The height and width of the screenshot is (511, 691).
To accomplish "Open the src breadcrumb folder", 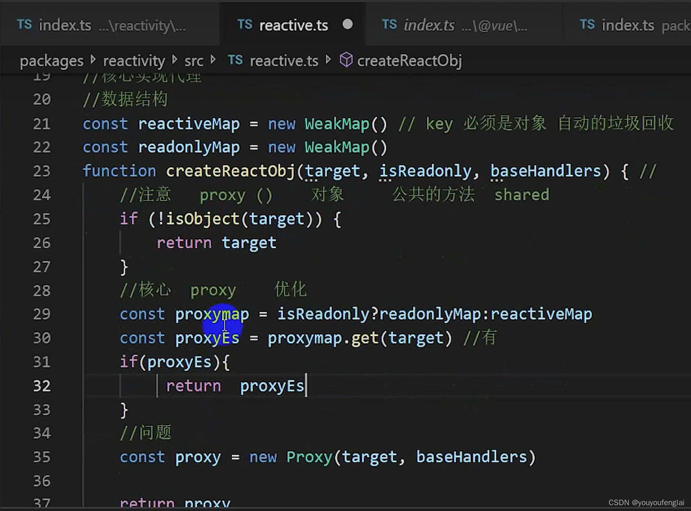I will pyautogui.click(x=194, y=61).
